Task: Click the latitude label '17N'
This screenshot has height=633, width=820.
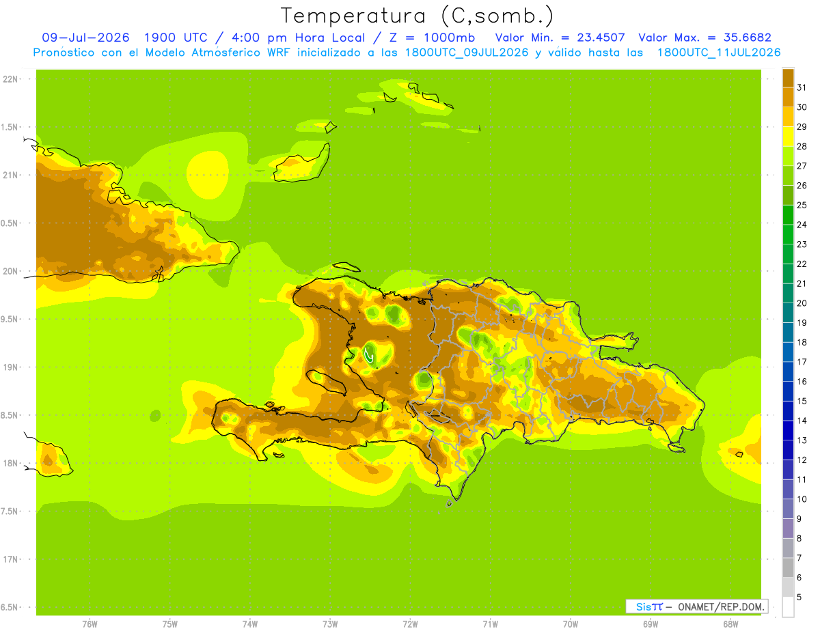Action: click(10, 559)
